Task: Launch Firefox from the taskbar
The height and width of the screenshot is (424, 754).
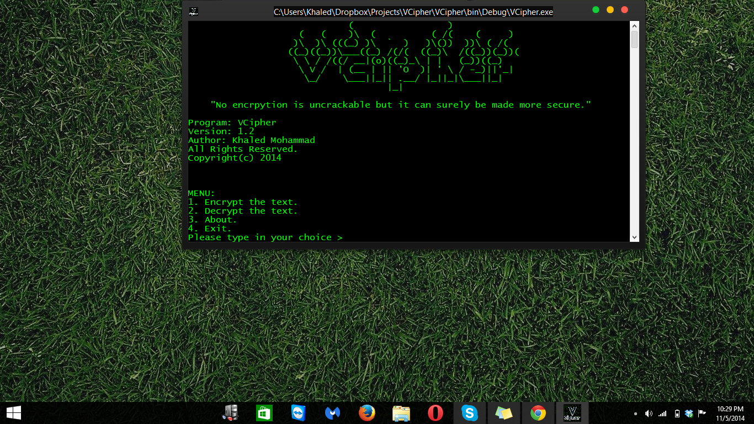Action: 367,412
